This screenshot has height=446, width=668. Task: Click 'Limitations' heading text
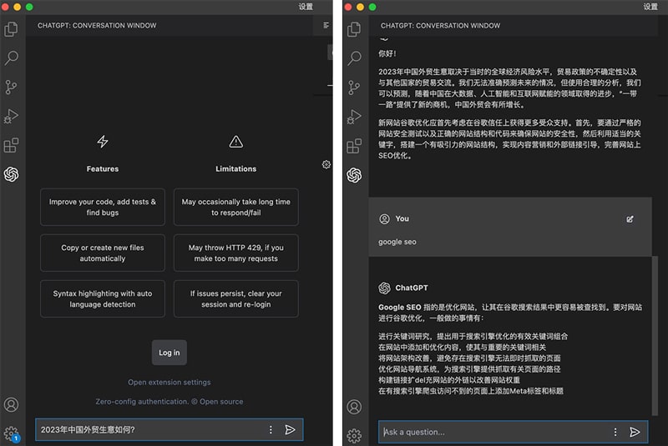236,168
